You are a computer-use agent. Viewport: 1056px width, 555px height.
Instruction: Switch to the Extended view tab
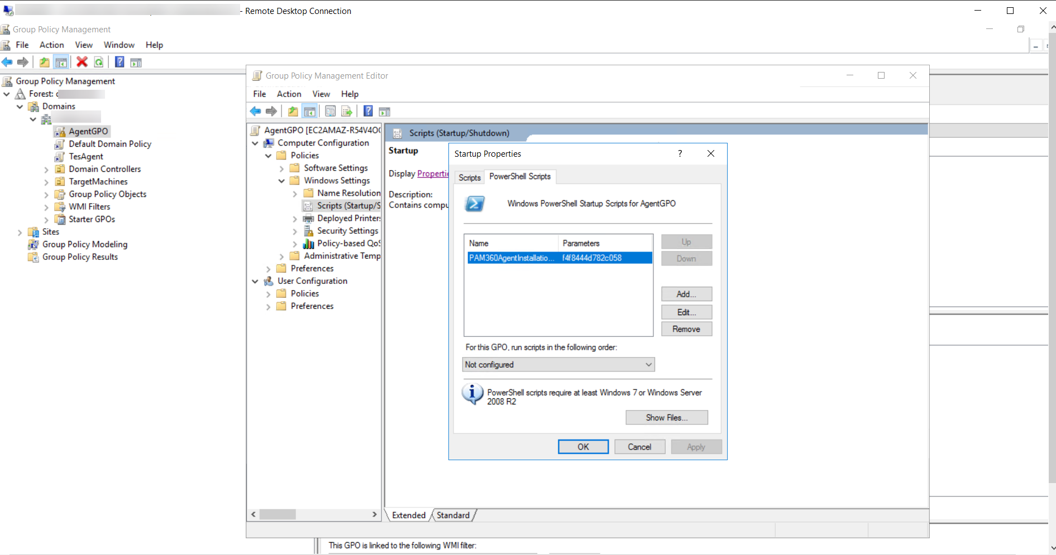[x=409, y=515]
